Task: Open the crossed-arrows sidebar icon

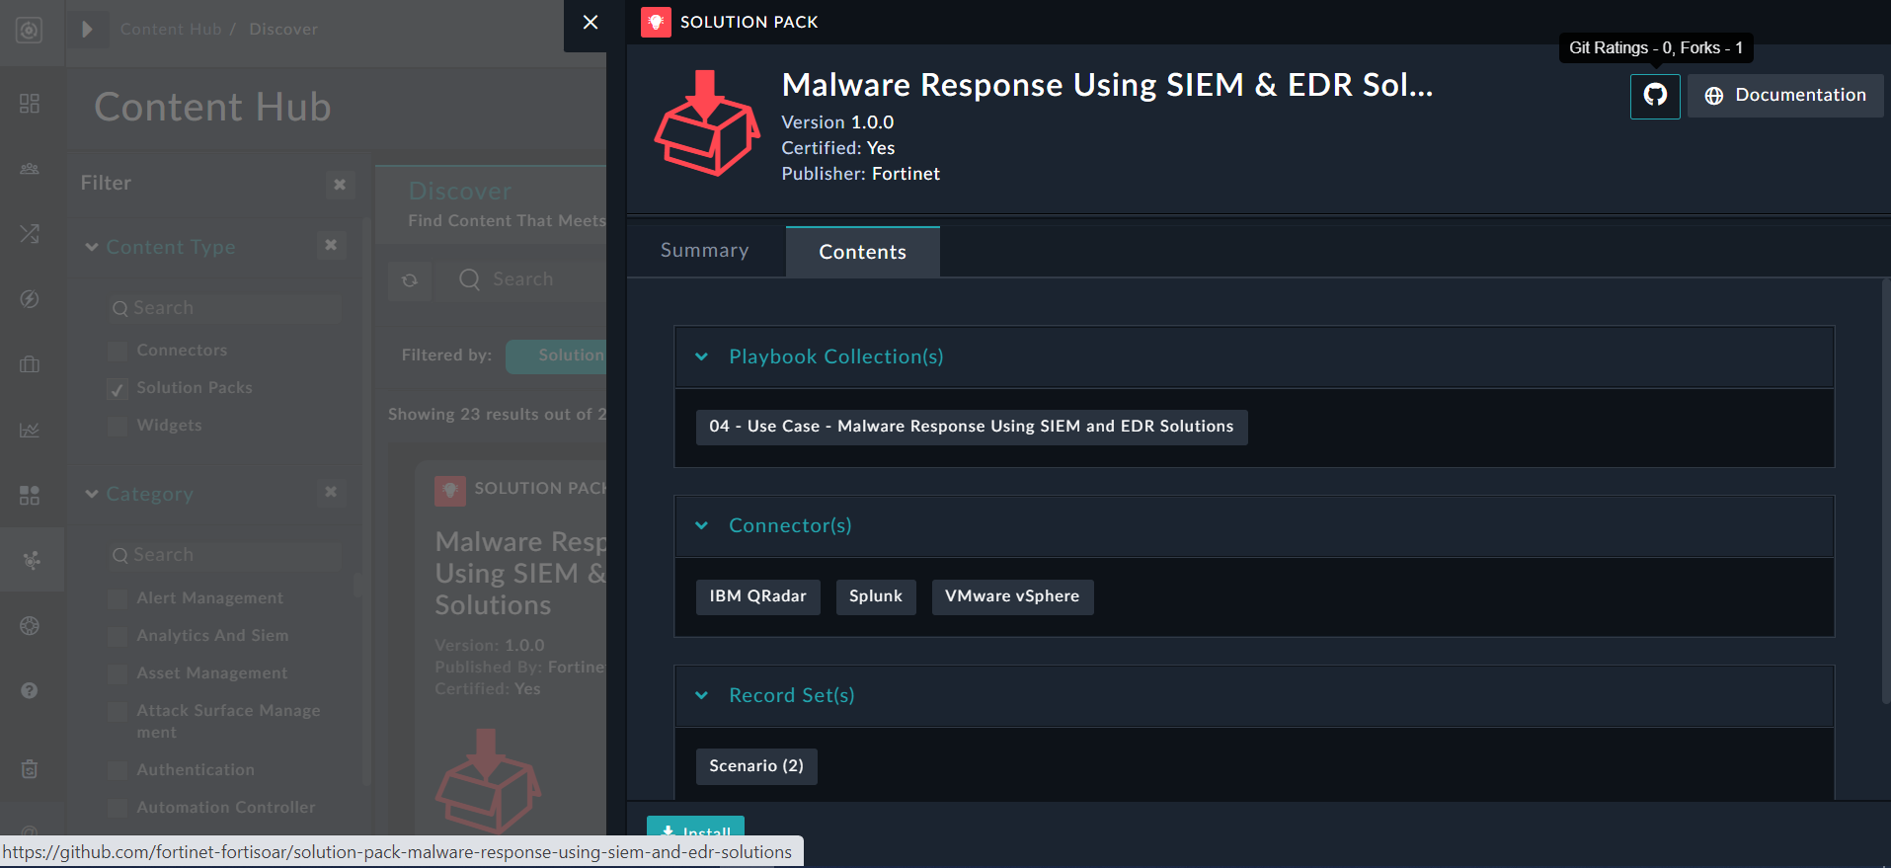Action: tap(30, 234)
